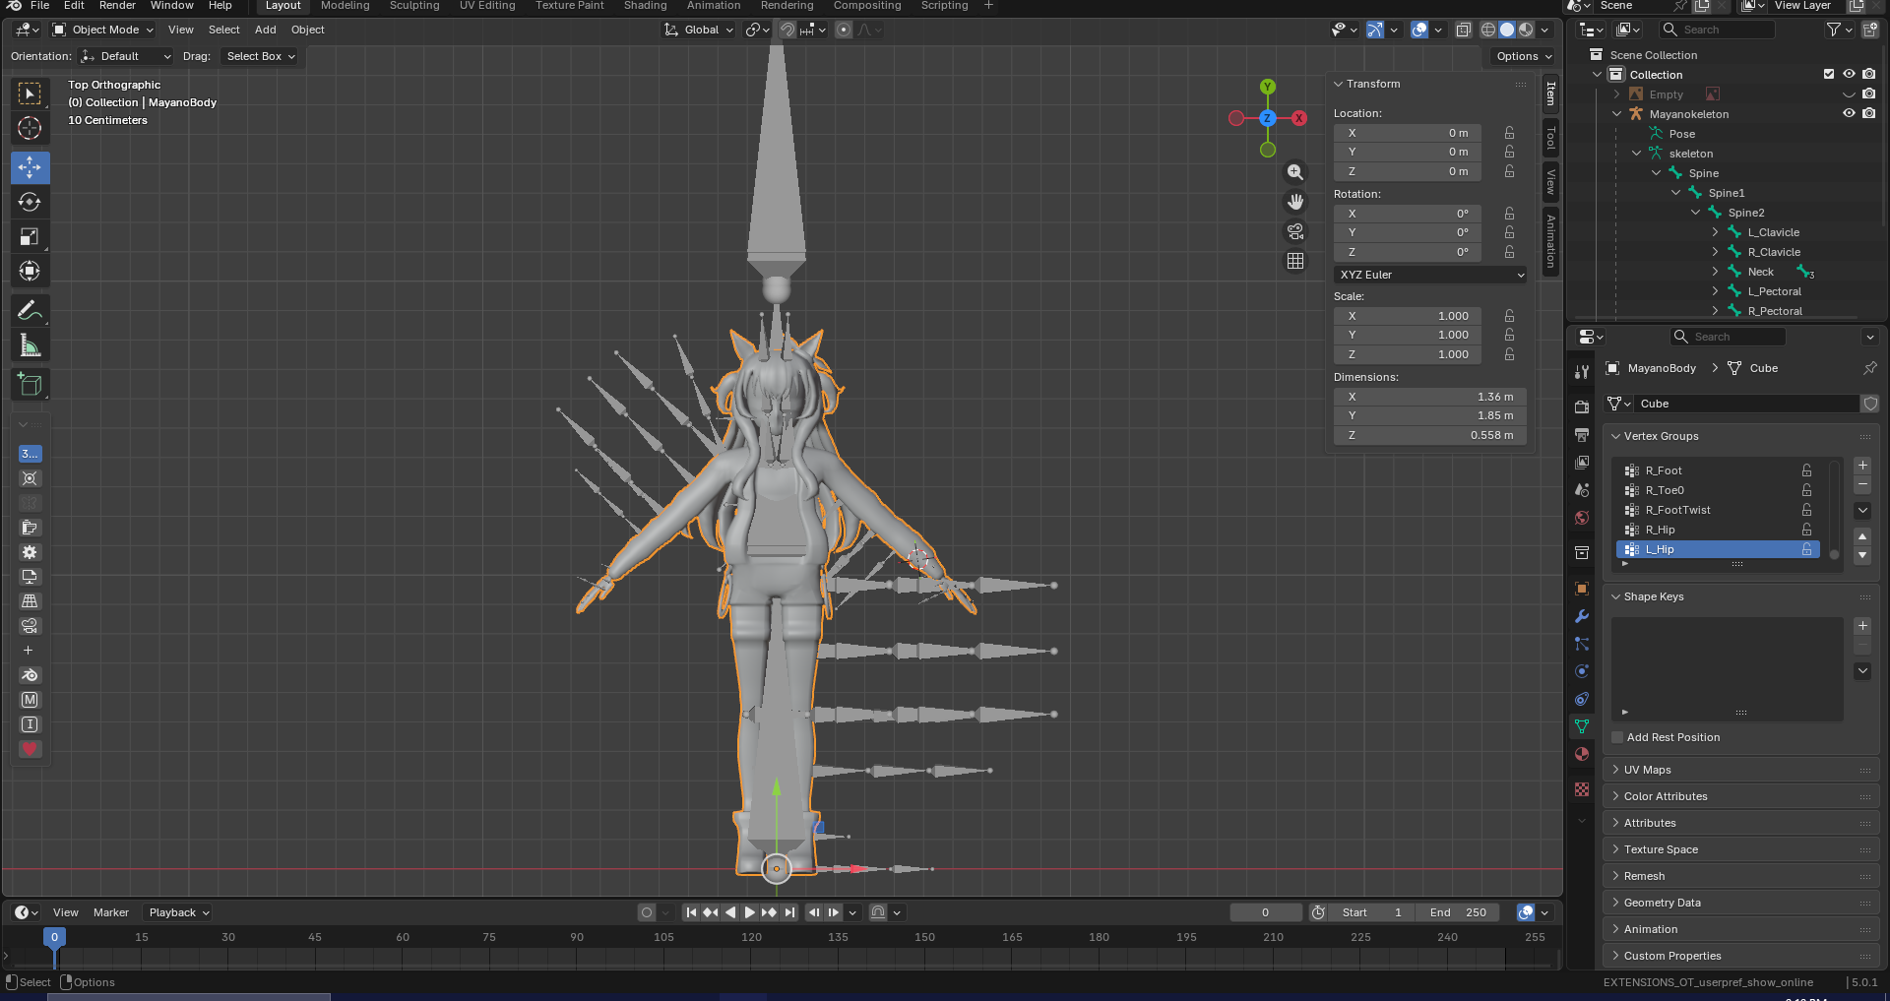Image resolution: width=1890 pixels, height=1001 pixels.
Task: Open the Render menu
Action: (x=117, y=6)
